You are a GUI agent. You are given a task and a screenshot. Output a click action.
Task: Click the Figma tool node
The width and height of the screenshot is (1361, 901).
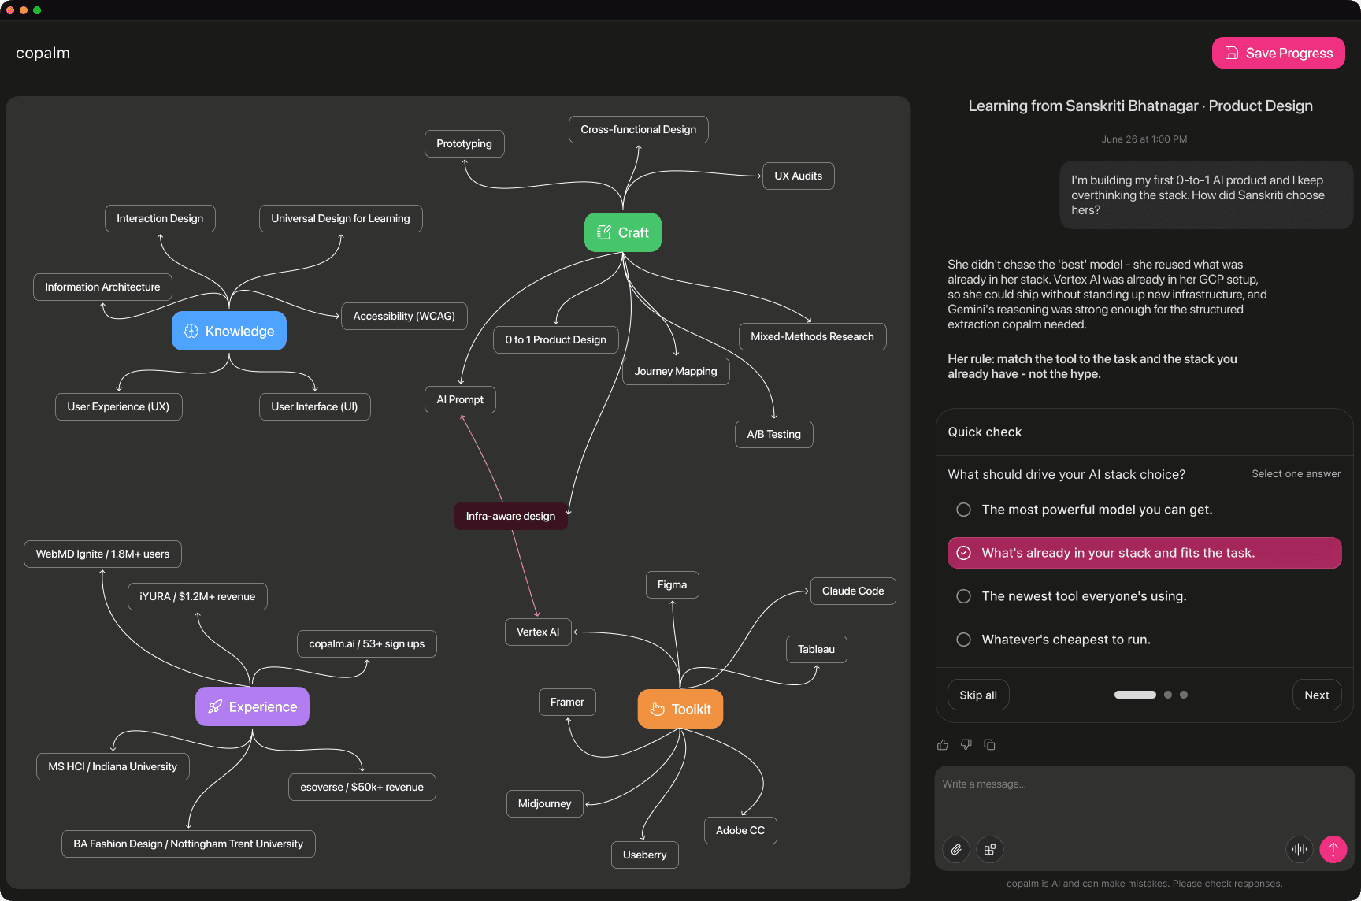point(672,584)
